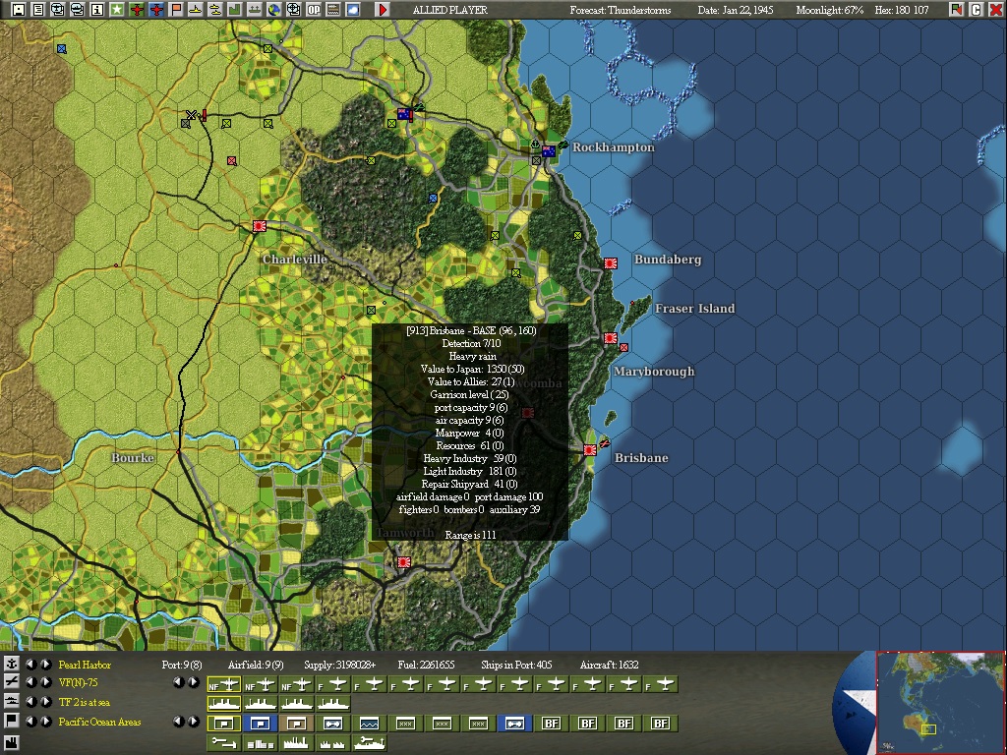Click the Supply: 3198028+ value
The height and width of the screenshot is (755, 1007).
point(339,666)
